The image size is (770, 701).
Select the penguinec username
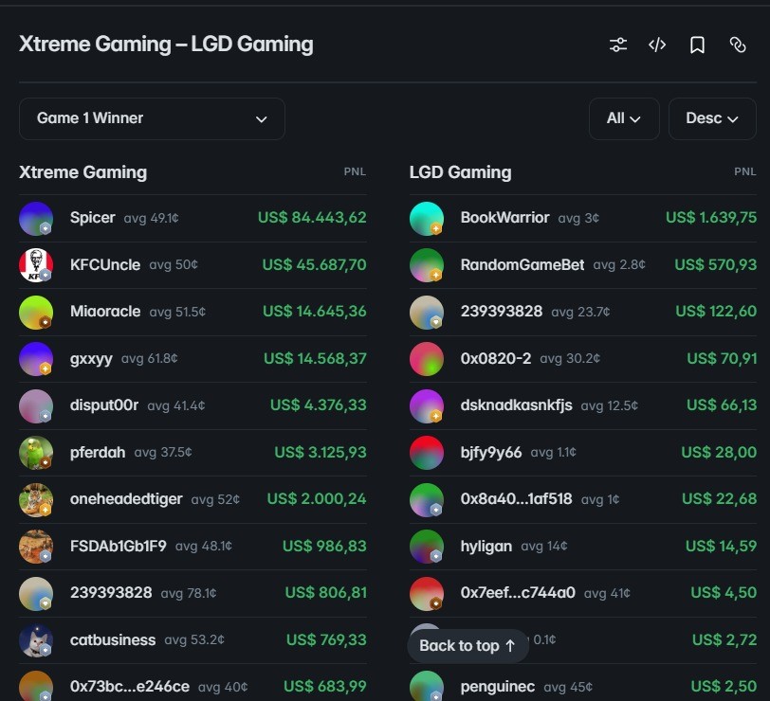point(498,686)
